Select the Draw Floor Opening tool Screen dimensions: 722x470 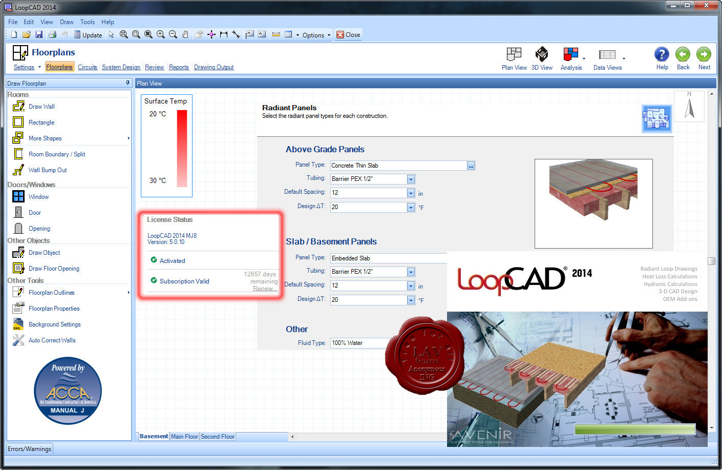[x=54, y=269]
